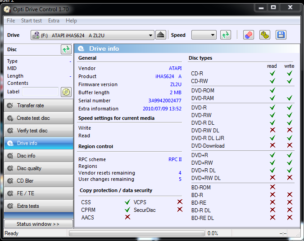Open Extra tests section

[39, 206]
